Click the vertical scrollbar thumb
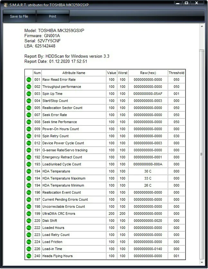The width and height of the screenshot is (208, 269). click(x=202, y=155)
